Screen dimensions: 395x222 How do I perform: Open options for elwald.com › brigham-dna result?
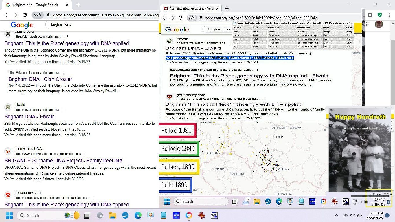(x=63, y=110)
